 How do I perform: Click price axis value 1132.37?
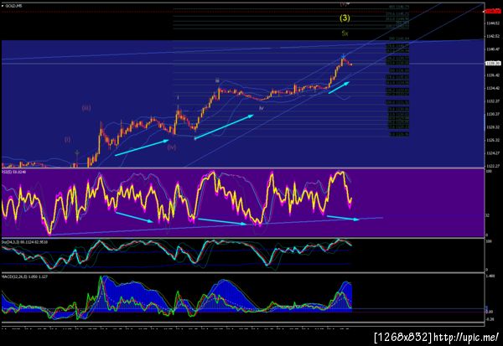tap(493, 101)
